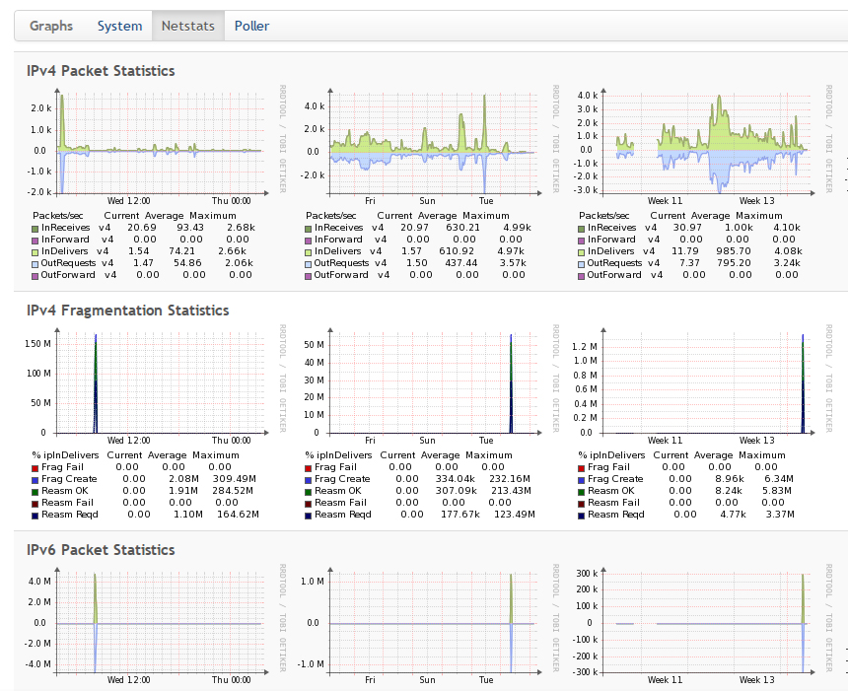Select the Netstats tab

point(187,26)
